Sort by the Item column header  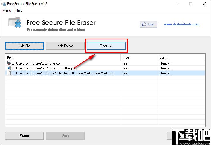click(63, 57)
